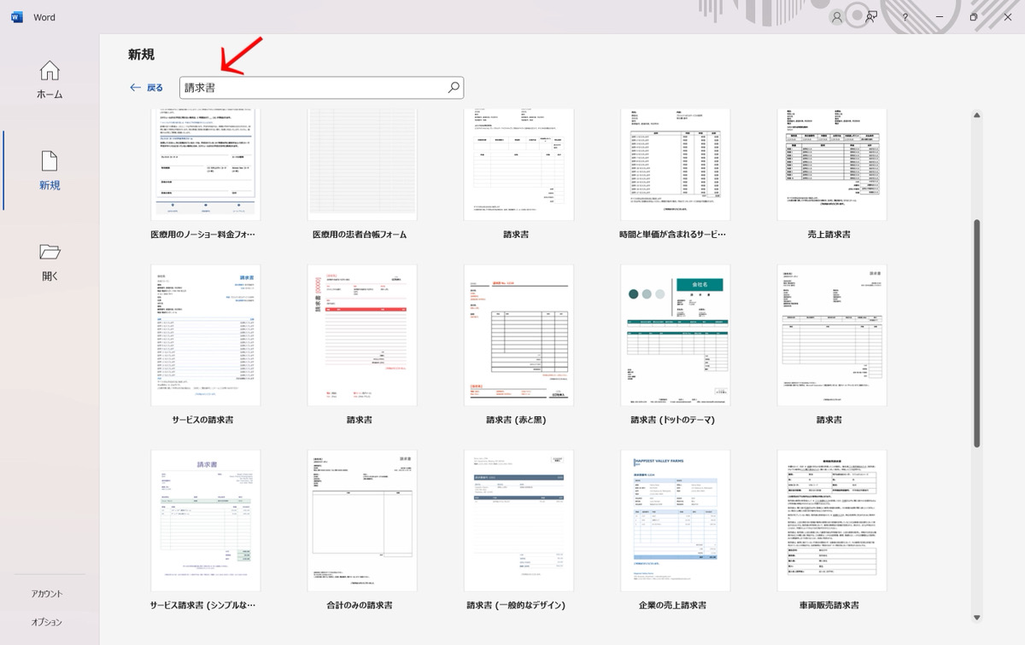Pick the 企業の売上請求書 template

pos(675,520)
